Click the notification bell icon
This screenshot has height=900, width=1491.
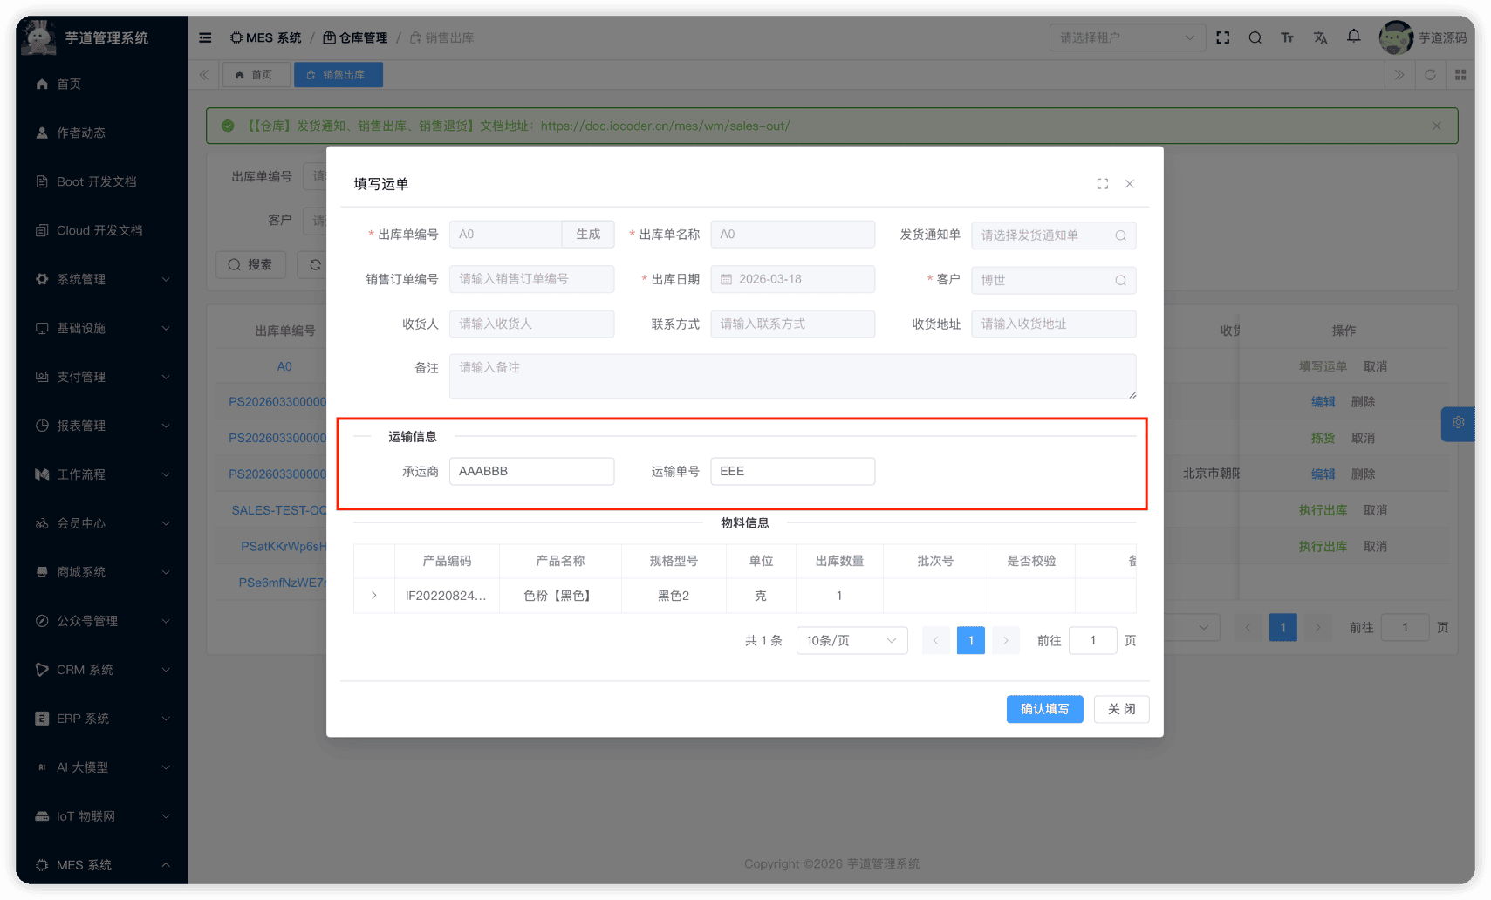[x=1353, y=37]
